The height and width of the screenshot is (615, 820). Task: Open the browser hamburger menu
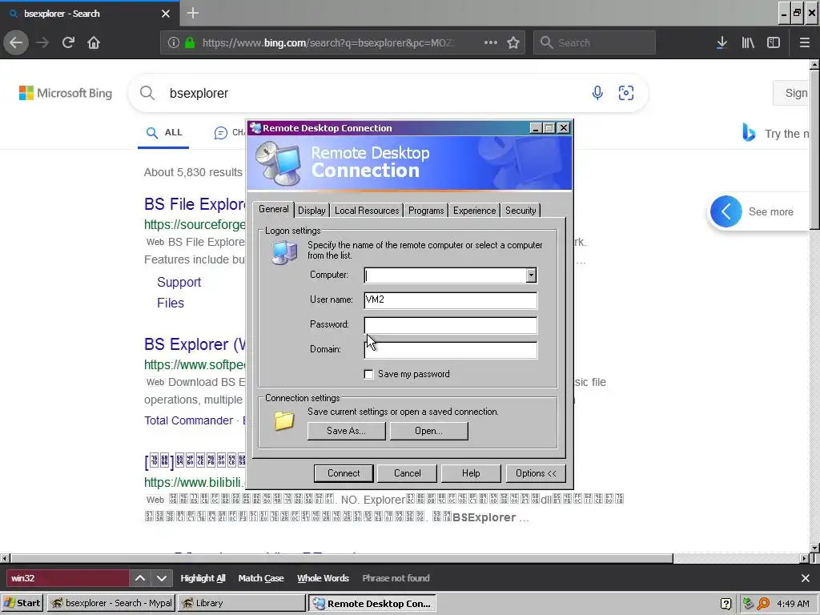click(x=804, y=42)
